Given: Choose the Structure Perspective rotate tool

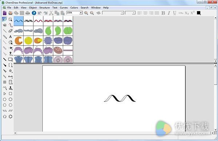Looking at the screenshot, I should click(5, 25).
